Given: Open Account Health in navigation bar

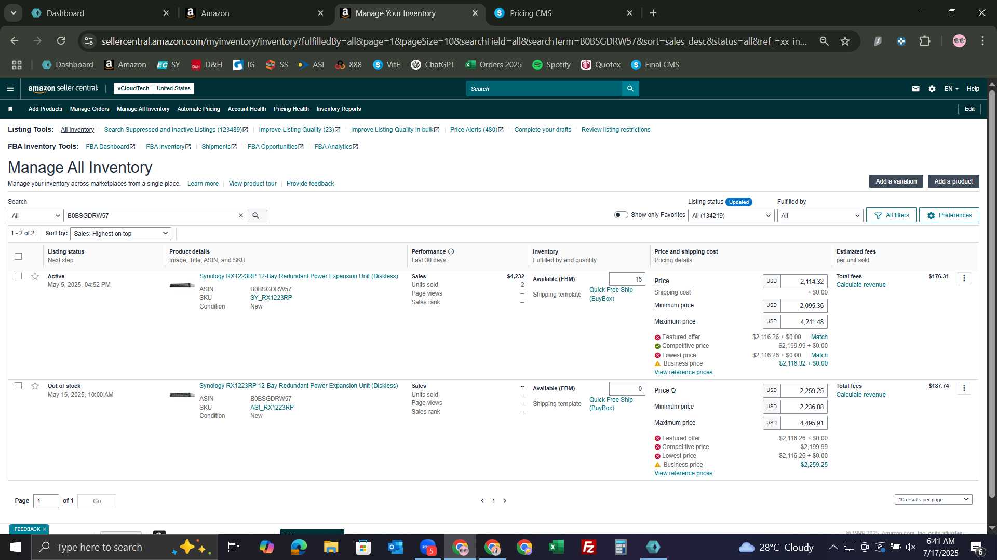Looking at the screenshot, I should coord(247,109).
